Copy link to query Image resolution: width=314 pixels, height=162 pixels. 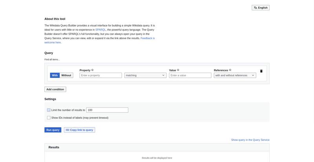click(x=79, y=130)
